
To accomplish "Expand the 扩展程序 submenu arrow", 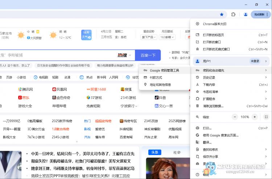I will pyautogui.click(x=266, y=99).
